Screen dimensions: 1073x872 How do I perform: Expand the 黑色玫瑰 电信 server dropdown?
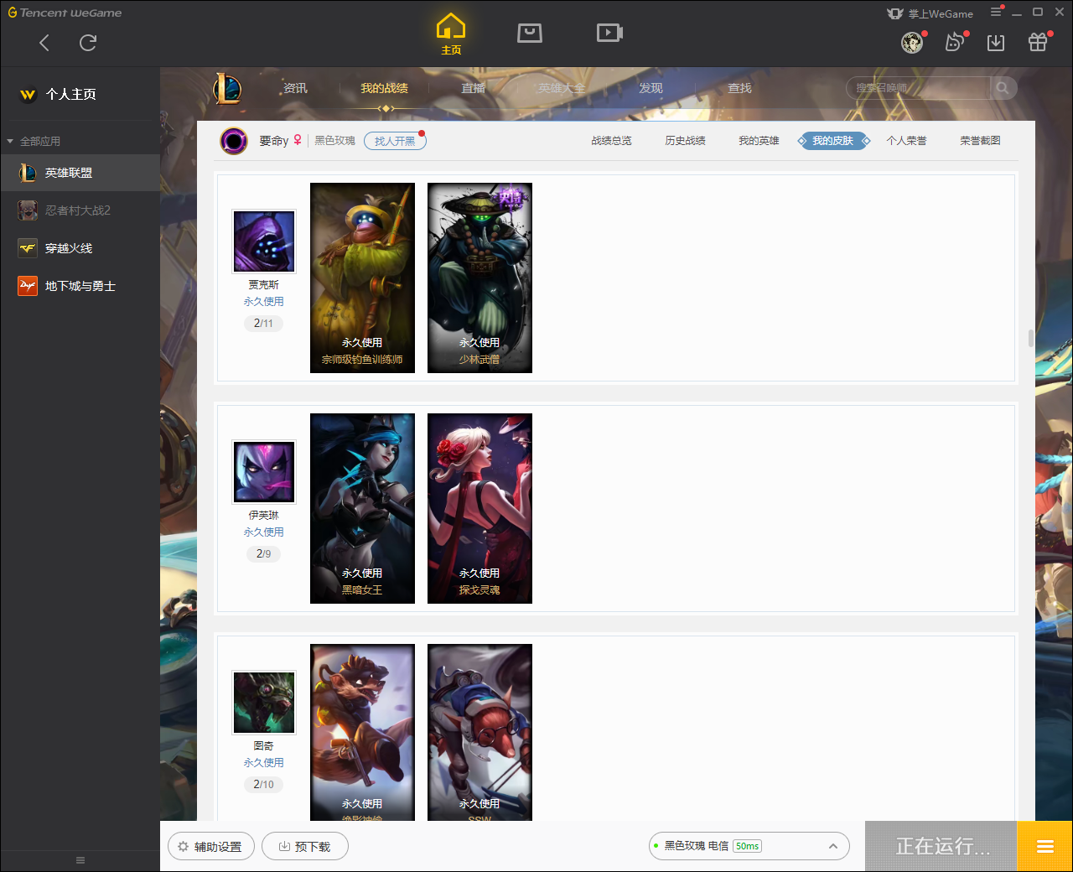point(749,846)
